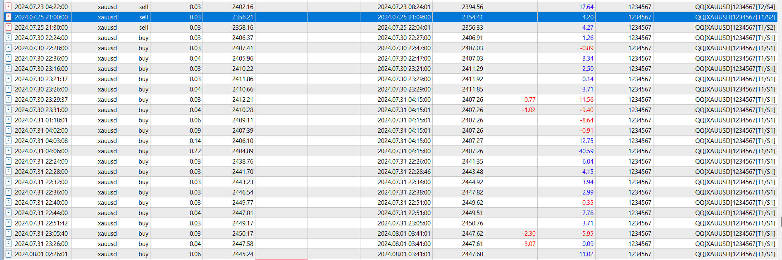Viewport: 782px width, 260px height.
Task: Select the profit value 11.02
Action: (586, 254)
